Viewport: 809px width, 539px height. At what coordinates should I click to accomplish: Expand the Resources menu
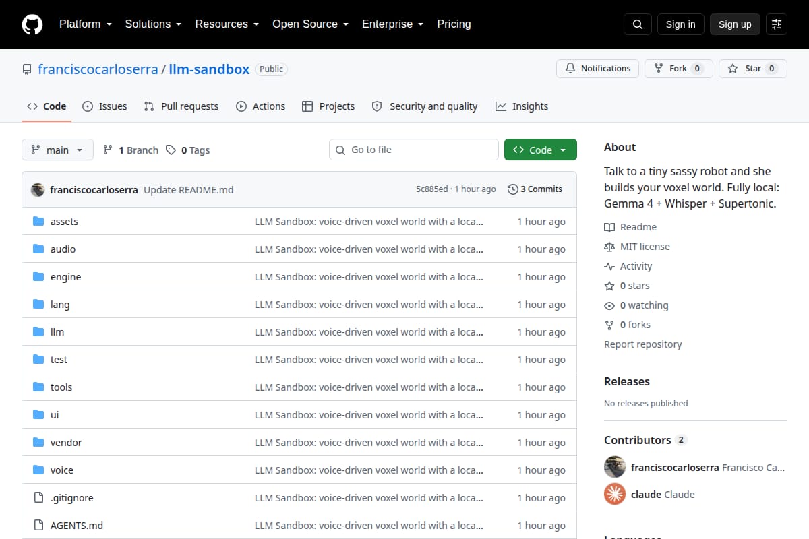click(227, 24)
